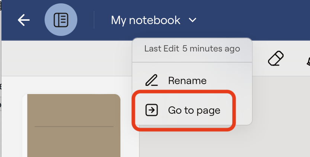Click the horizontal line on the notebook cover
This screenshot has height=157, width=310.
point(74,127)
